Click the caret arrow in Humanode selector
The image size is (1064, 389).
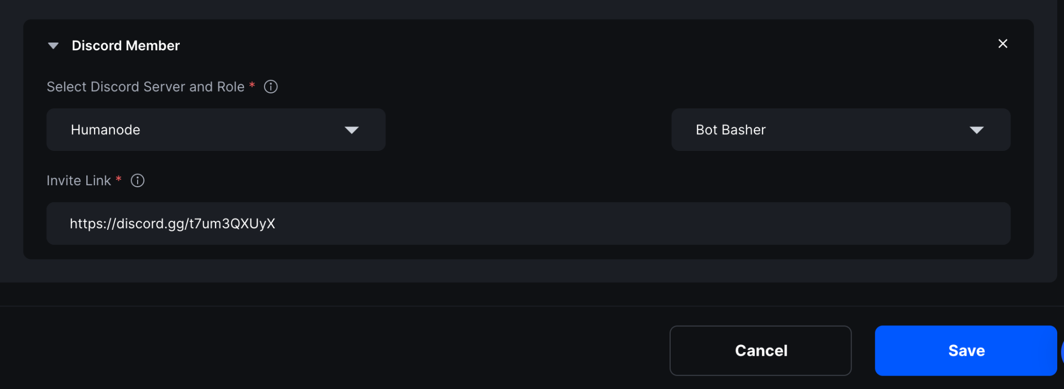352,130
